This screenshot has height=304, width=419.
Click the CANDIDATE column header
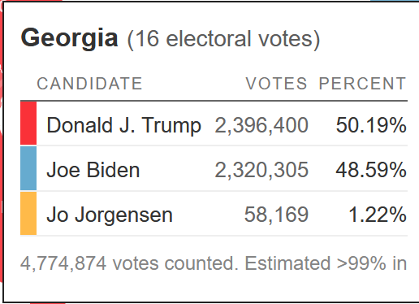[x=89, y=84]
